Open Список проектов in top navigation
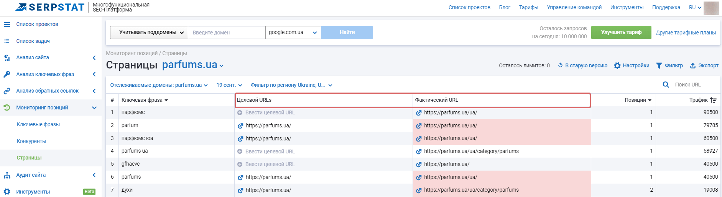Image resolution: width=722 pixels, height=197 pixels. tap(469, 7)
